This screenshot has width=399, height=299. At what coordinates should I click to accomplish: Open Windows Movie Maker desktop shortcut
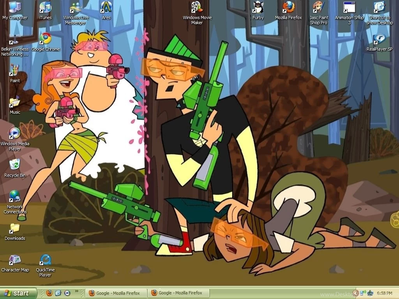[x=197, y=13]
